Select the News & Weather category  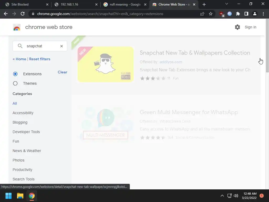[x=27, y=151]
